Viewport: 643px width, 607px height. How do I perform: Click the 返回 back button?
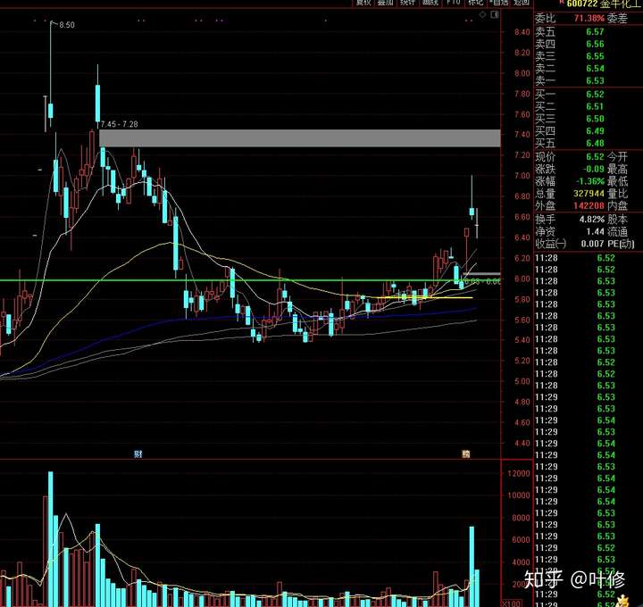tap(522, 3)
